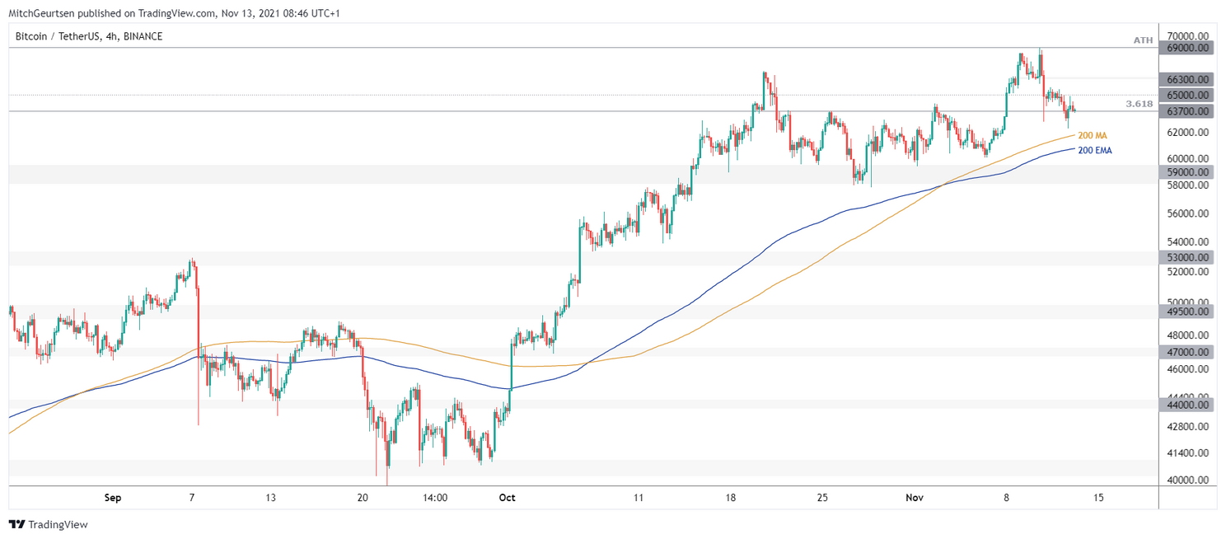
Task: Click the 40000.00 axis value
Action: [1188, 480]
